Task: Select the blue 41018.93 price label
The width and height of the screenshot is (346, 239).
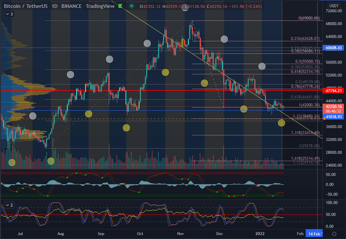Action: pos(333,117)
